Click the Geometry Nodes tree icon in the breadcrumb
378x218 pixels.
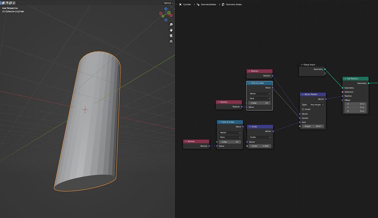(223, 4)
